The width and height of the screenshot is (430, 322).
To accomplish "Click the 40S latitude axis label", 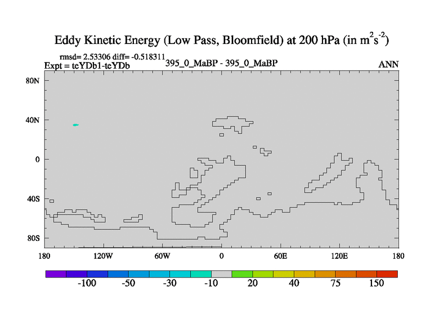I will (x=34, y=199).
